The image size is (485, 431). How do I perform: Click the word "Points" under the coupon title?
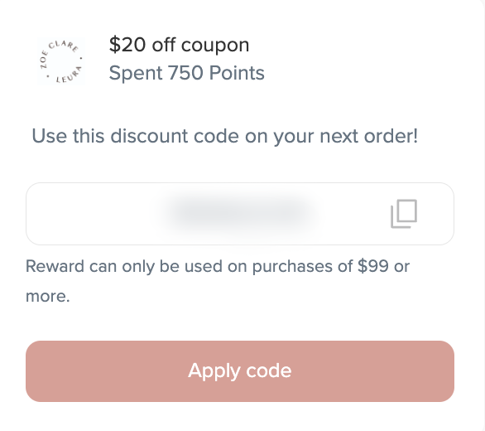(x=237, y=73)
